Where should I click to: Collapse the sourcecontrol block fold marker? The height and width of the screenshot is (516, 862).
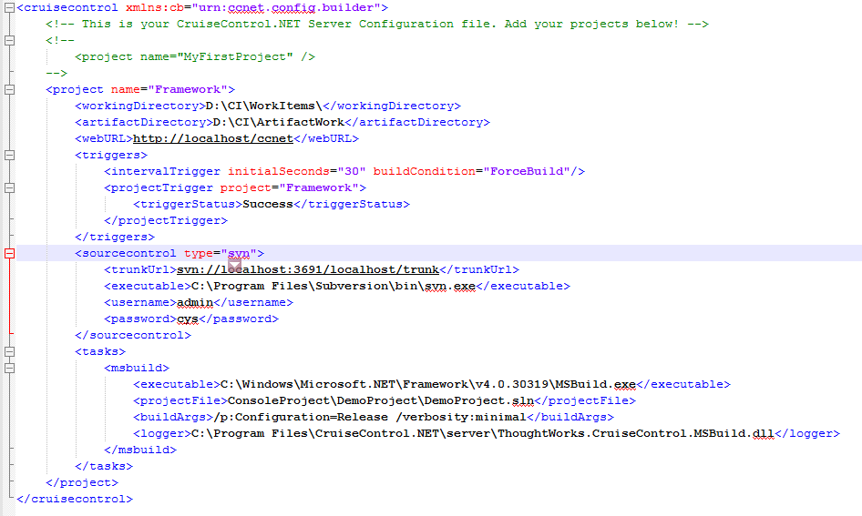click(9, 254)
